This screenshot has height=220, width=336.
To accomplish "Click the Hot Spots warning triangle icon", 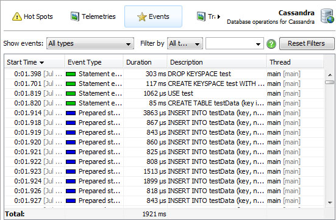I will click(x=17, y=16).
